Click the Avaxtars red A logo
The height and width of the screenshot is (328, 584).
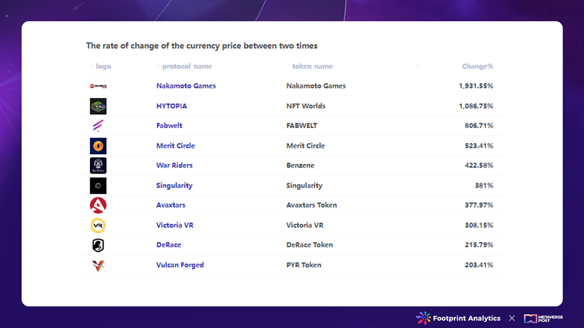point(98,205)
